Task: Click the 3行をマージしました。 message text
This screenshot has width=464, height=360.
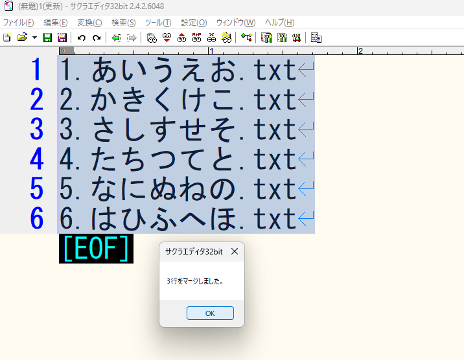Action: point(195,281)
